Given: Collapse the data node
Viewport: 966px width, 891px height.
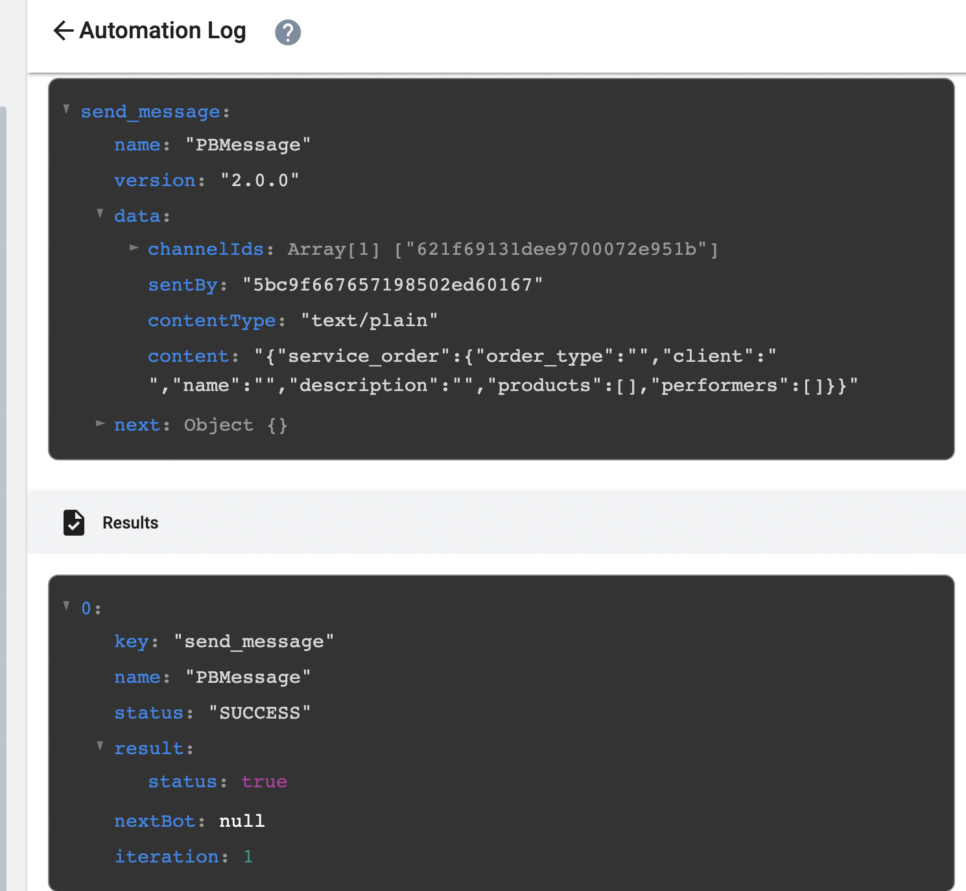Looking at the screenshot, I should 100,213.
